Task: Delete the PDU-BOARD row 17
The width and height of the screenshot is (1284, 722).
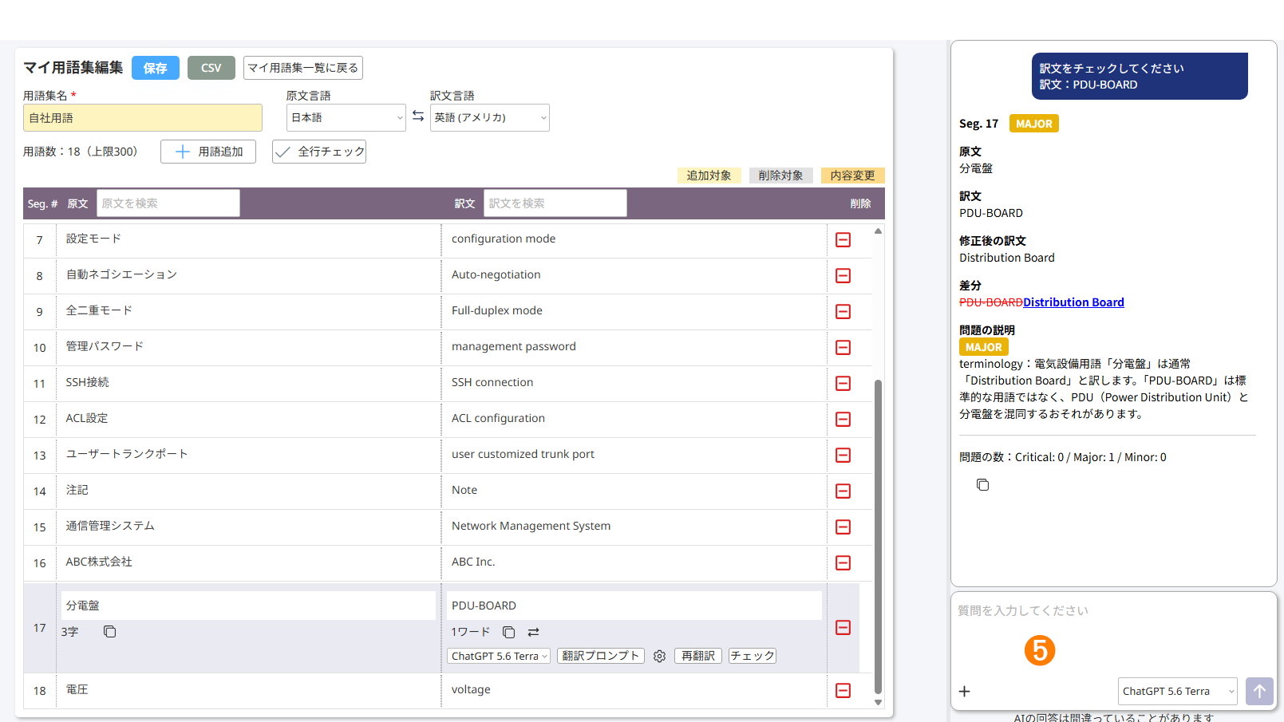Action: pos(843,627)
